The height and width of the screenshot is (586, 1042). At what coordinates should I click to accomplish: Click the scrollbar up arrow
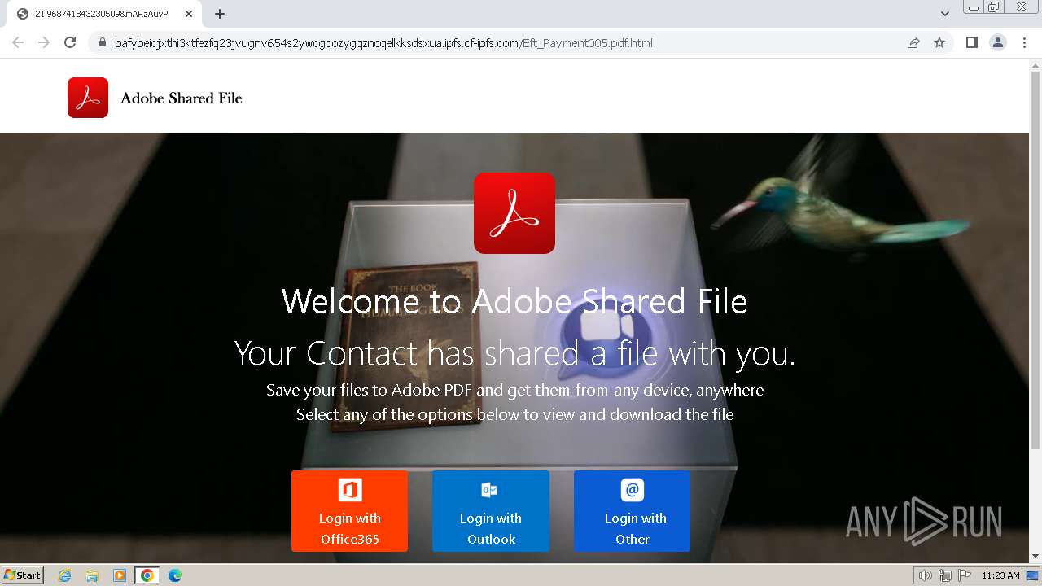1035,63
